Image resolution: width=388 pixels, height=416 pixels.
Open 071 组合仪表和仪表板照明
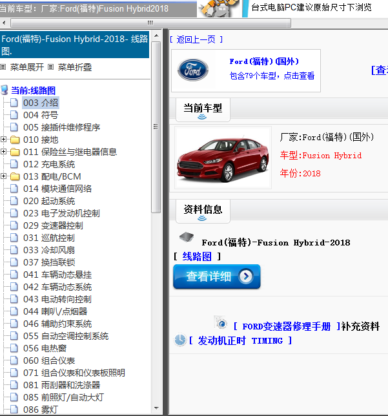[x=74, y=373]
